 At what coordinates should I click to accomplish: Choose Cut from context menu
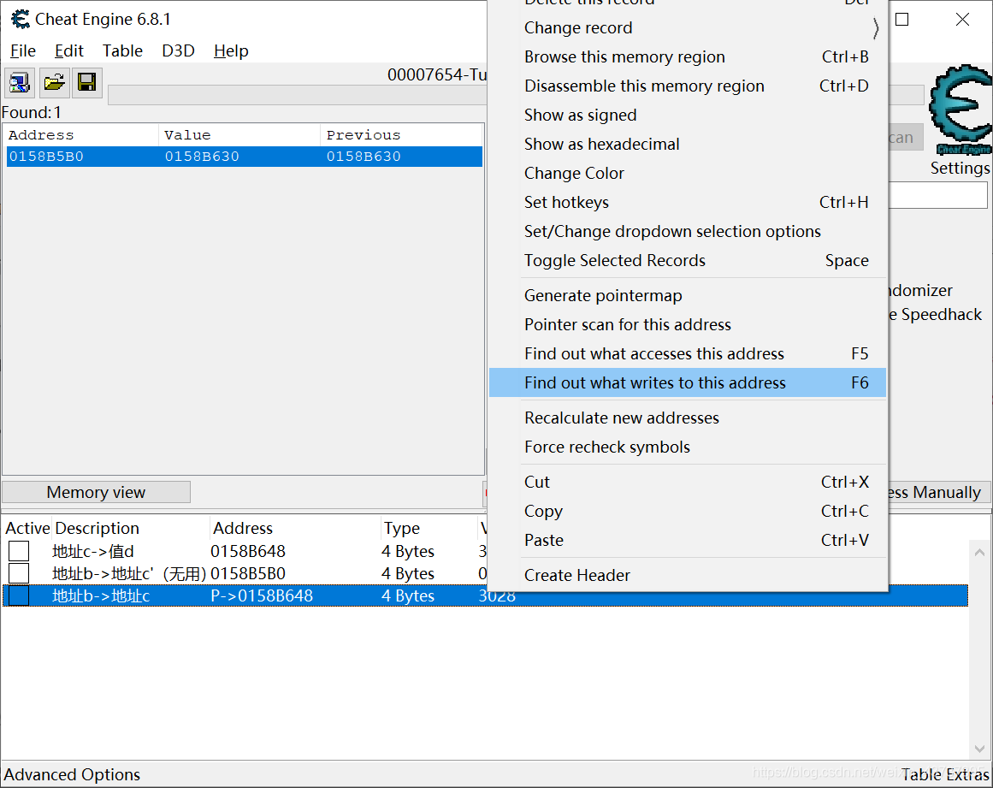(687, 482)
